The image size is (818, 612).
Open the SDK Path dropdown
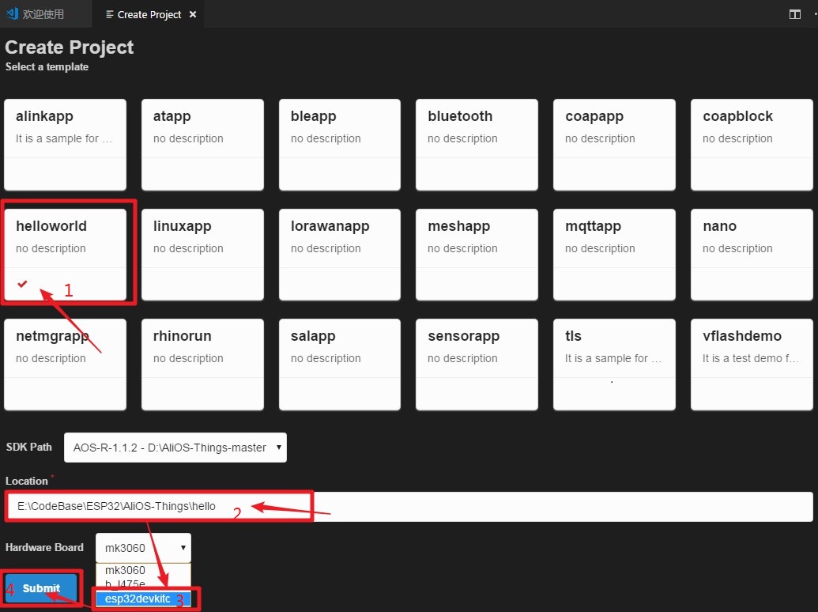pyautogui.click(x=175, y=447)
